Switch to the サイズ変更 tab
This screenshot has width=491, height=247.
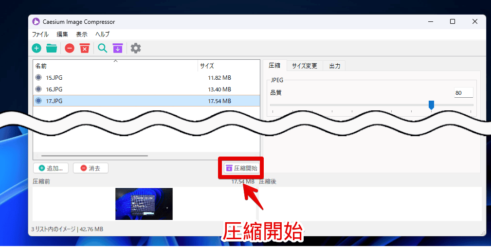[304, 66]
